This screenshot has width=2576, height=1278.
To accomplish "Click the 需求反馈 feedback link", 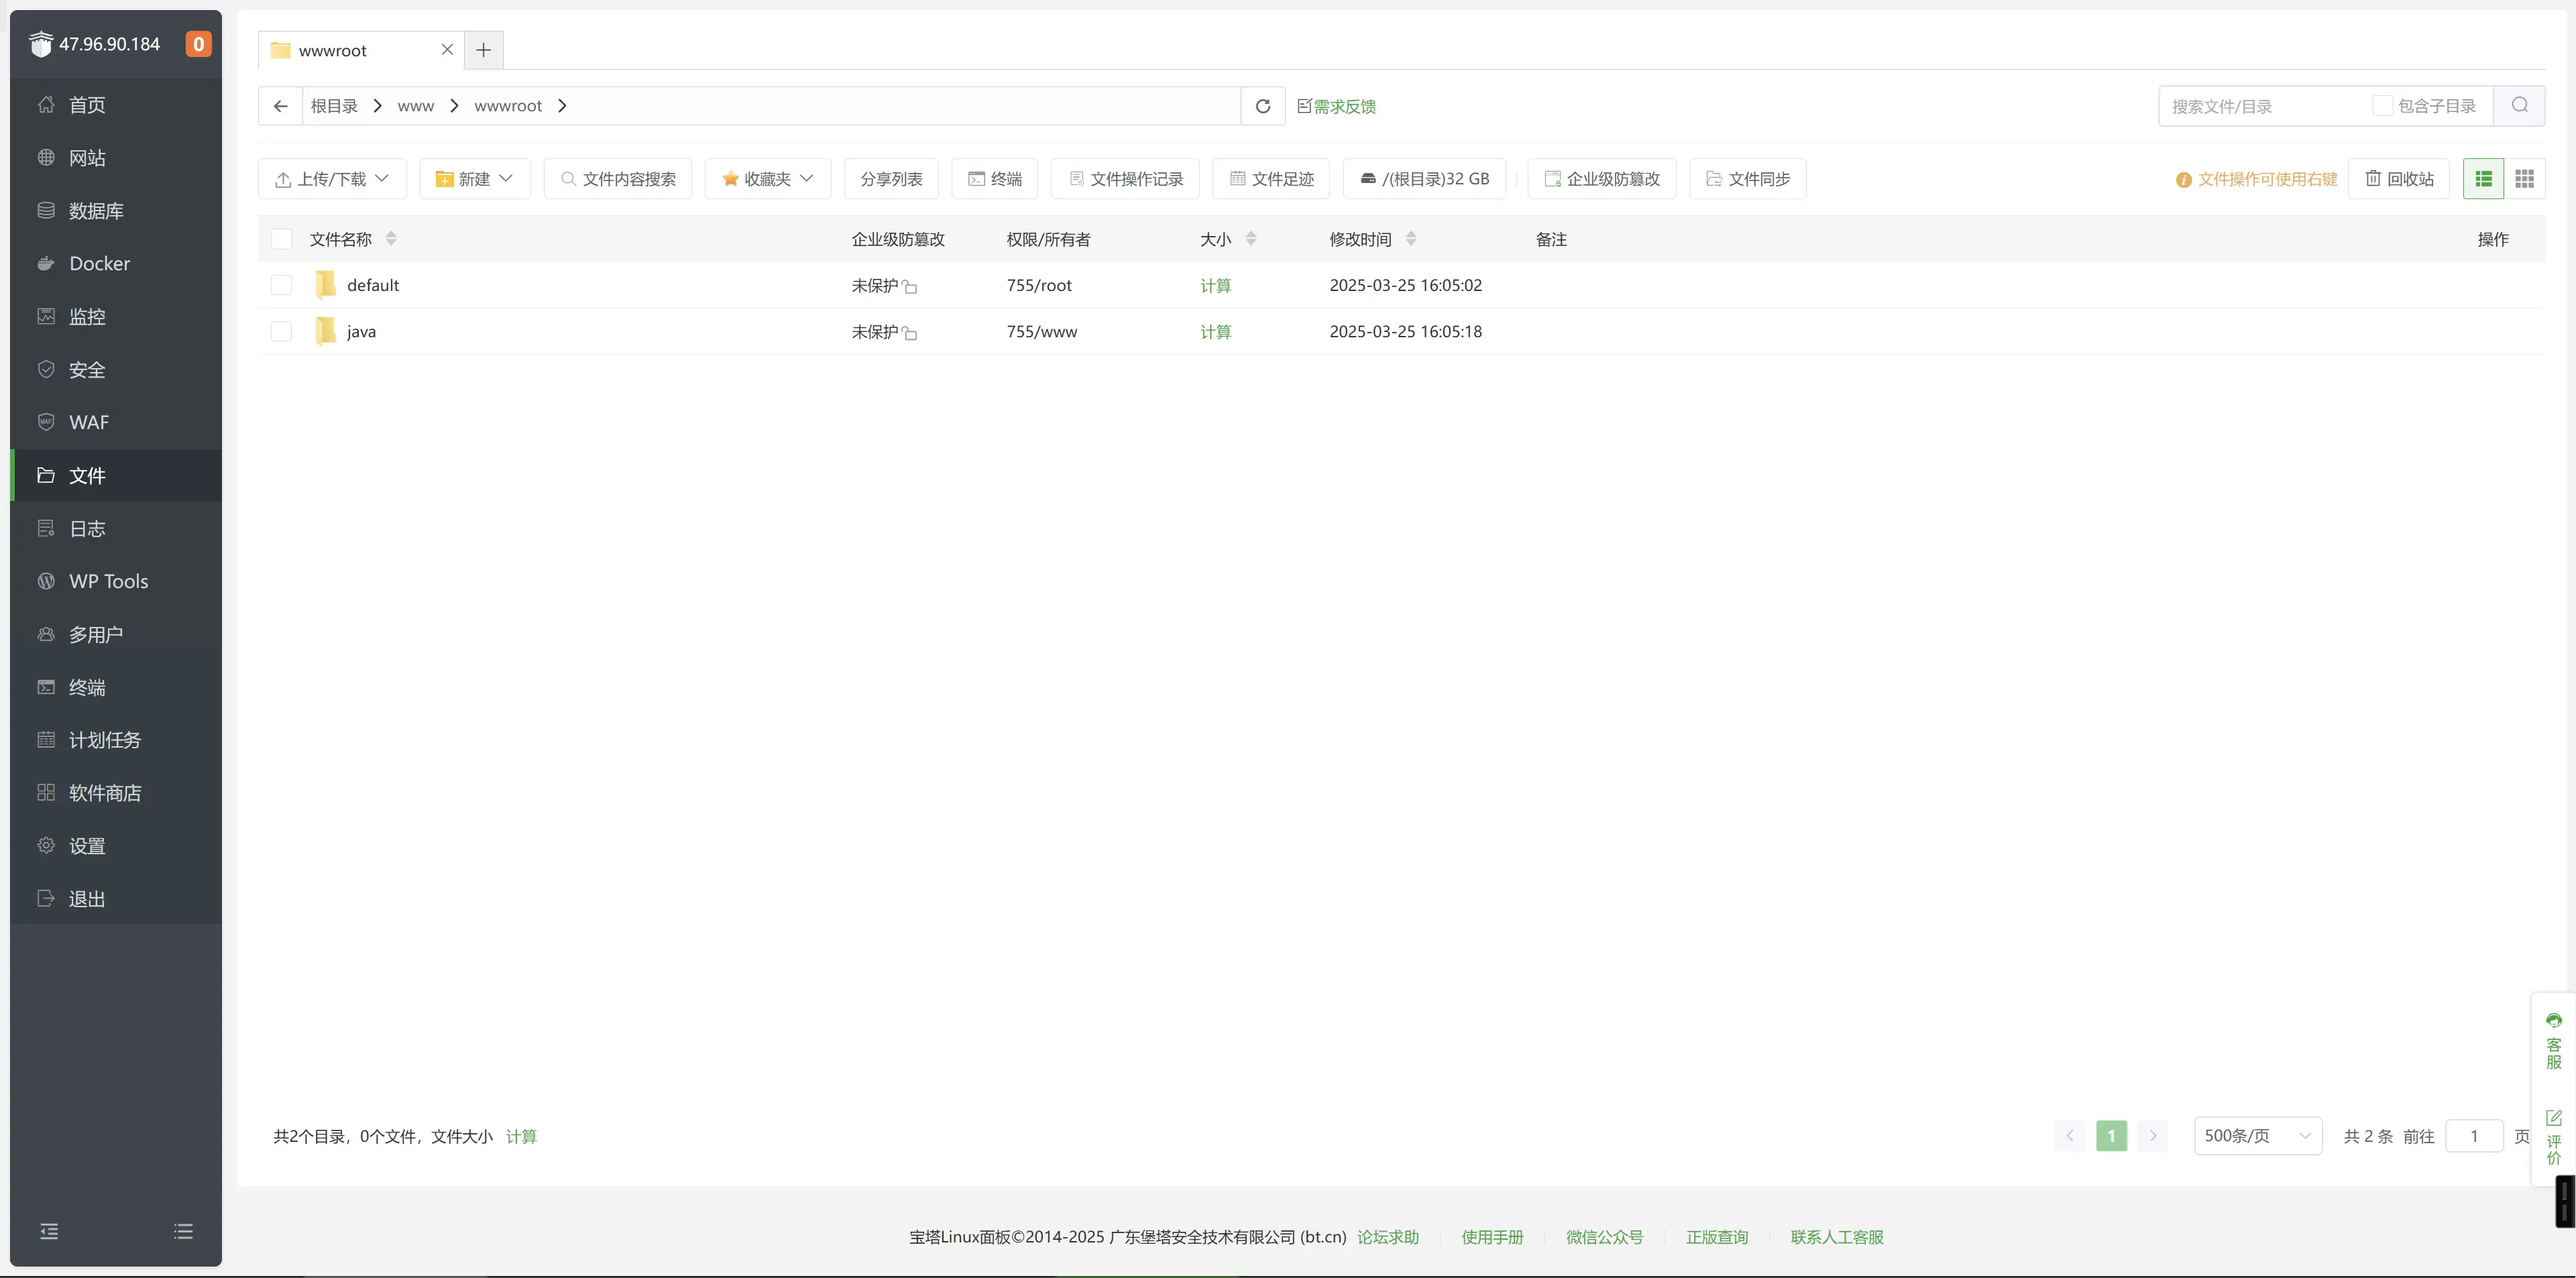I will coord(1337,106).
